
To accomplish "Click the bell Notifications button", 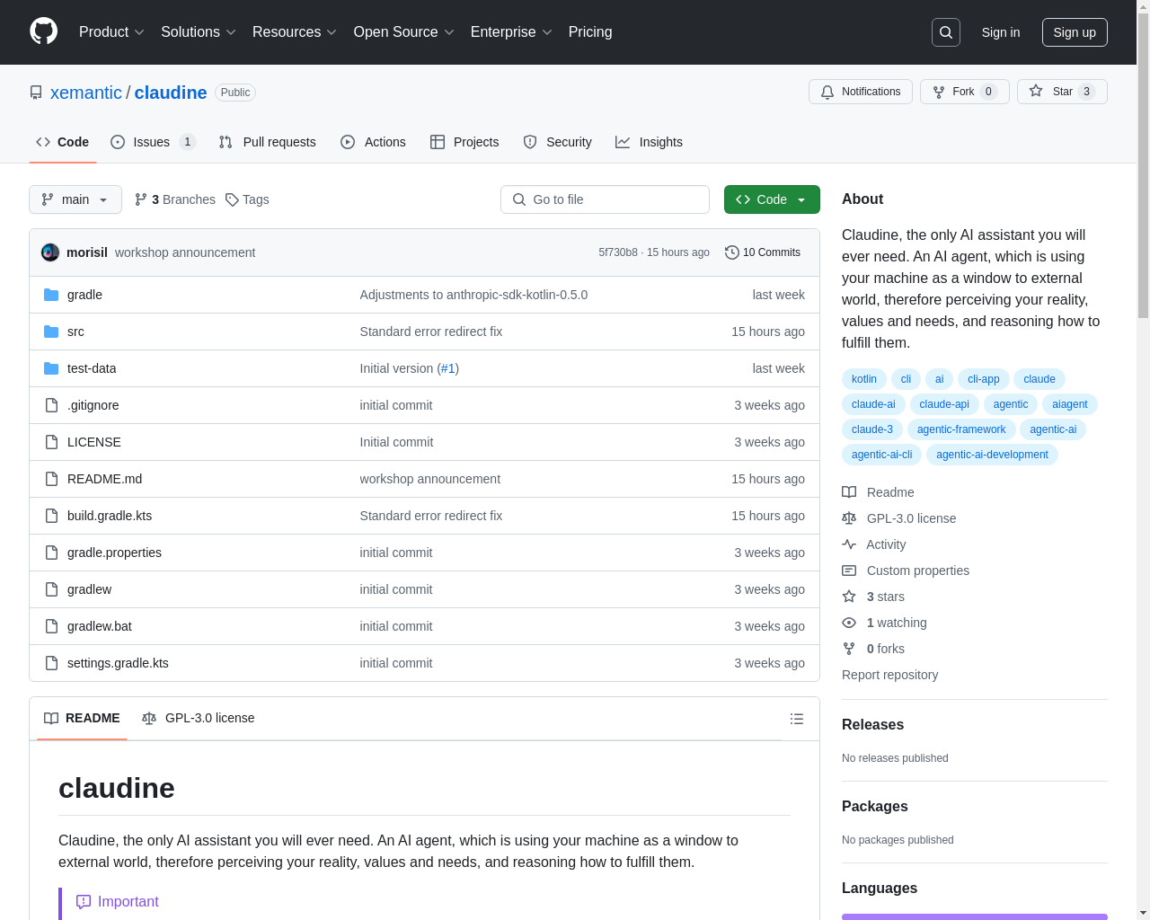I will (x=861, y=92).
